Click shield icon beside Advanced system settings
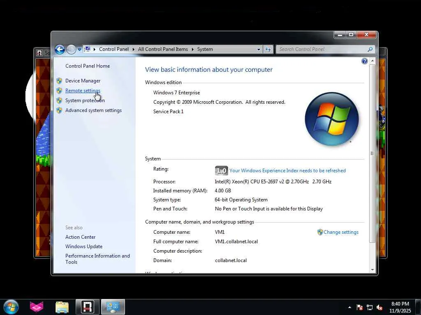 pyautogui.click(x=59, y=110)
